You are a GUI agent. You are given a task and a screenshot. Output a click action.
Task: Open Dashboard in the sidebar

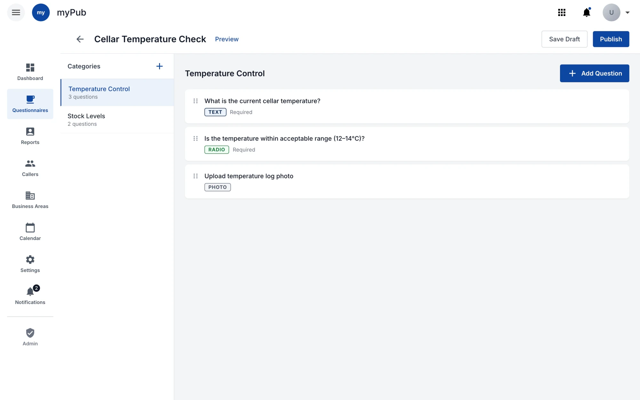[30, 72]
